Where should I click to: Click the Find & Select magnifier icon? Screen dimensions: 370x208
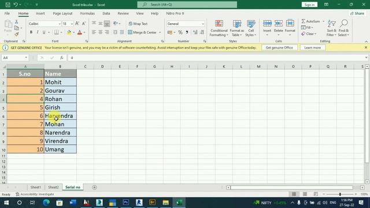tap(344, 23)
